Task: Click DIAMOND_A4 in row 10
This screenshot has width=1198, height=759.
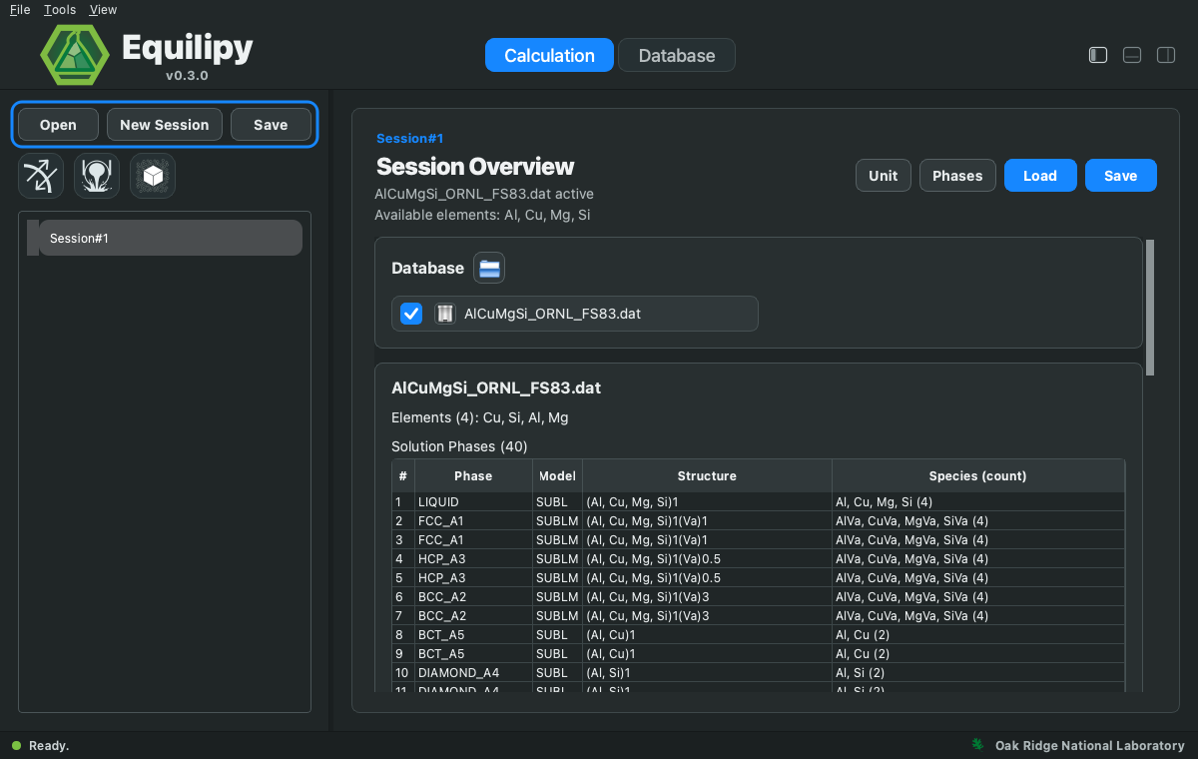Action: coord(473,672)
